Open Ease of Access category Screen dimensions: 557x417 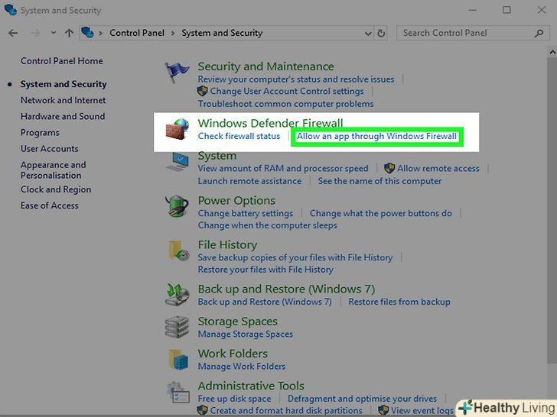click(50, 205)
